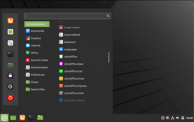
Task: Open network connections tray icon
Action: (x=173, y=118)
